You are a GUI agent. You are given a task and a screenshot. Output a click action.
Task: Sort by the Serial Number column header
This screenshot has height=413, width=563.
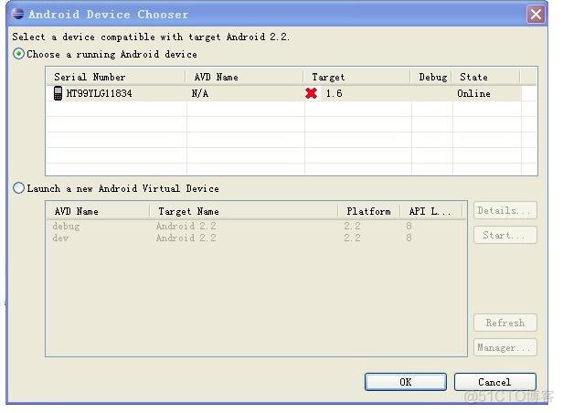click(x=115, y=77)
